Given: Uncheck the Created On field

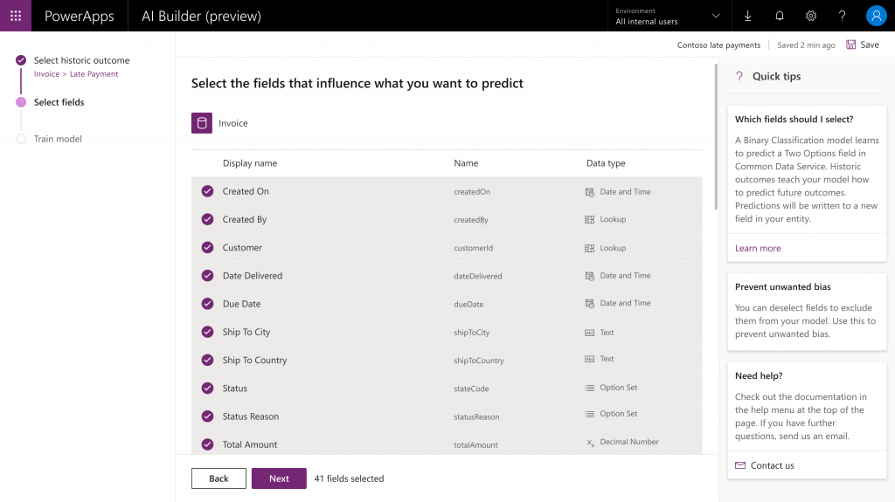Looking at the screenshot, I should point(207,191).
